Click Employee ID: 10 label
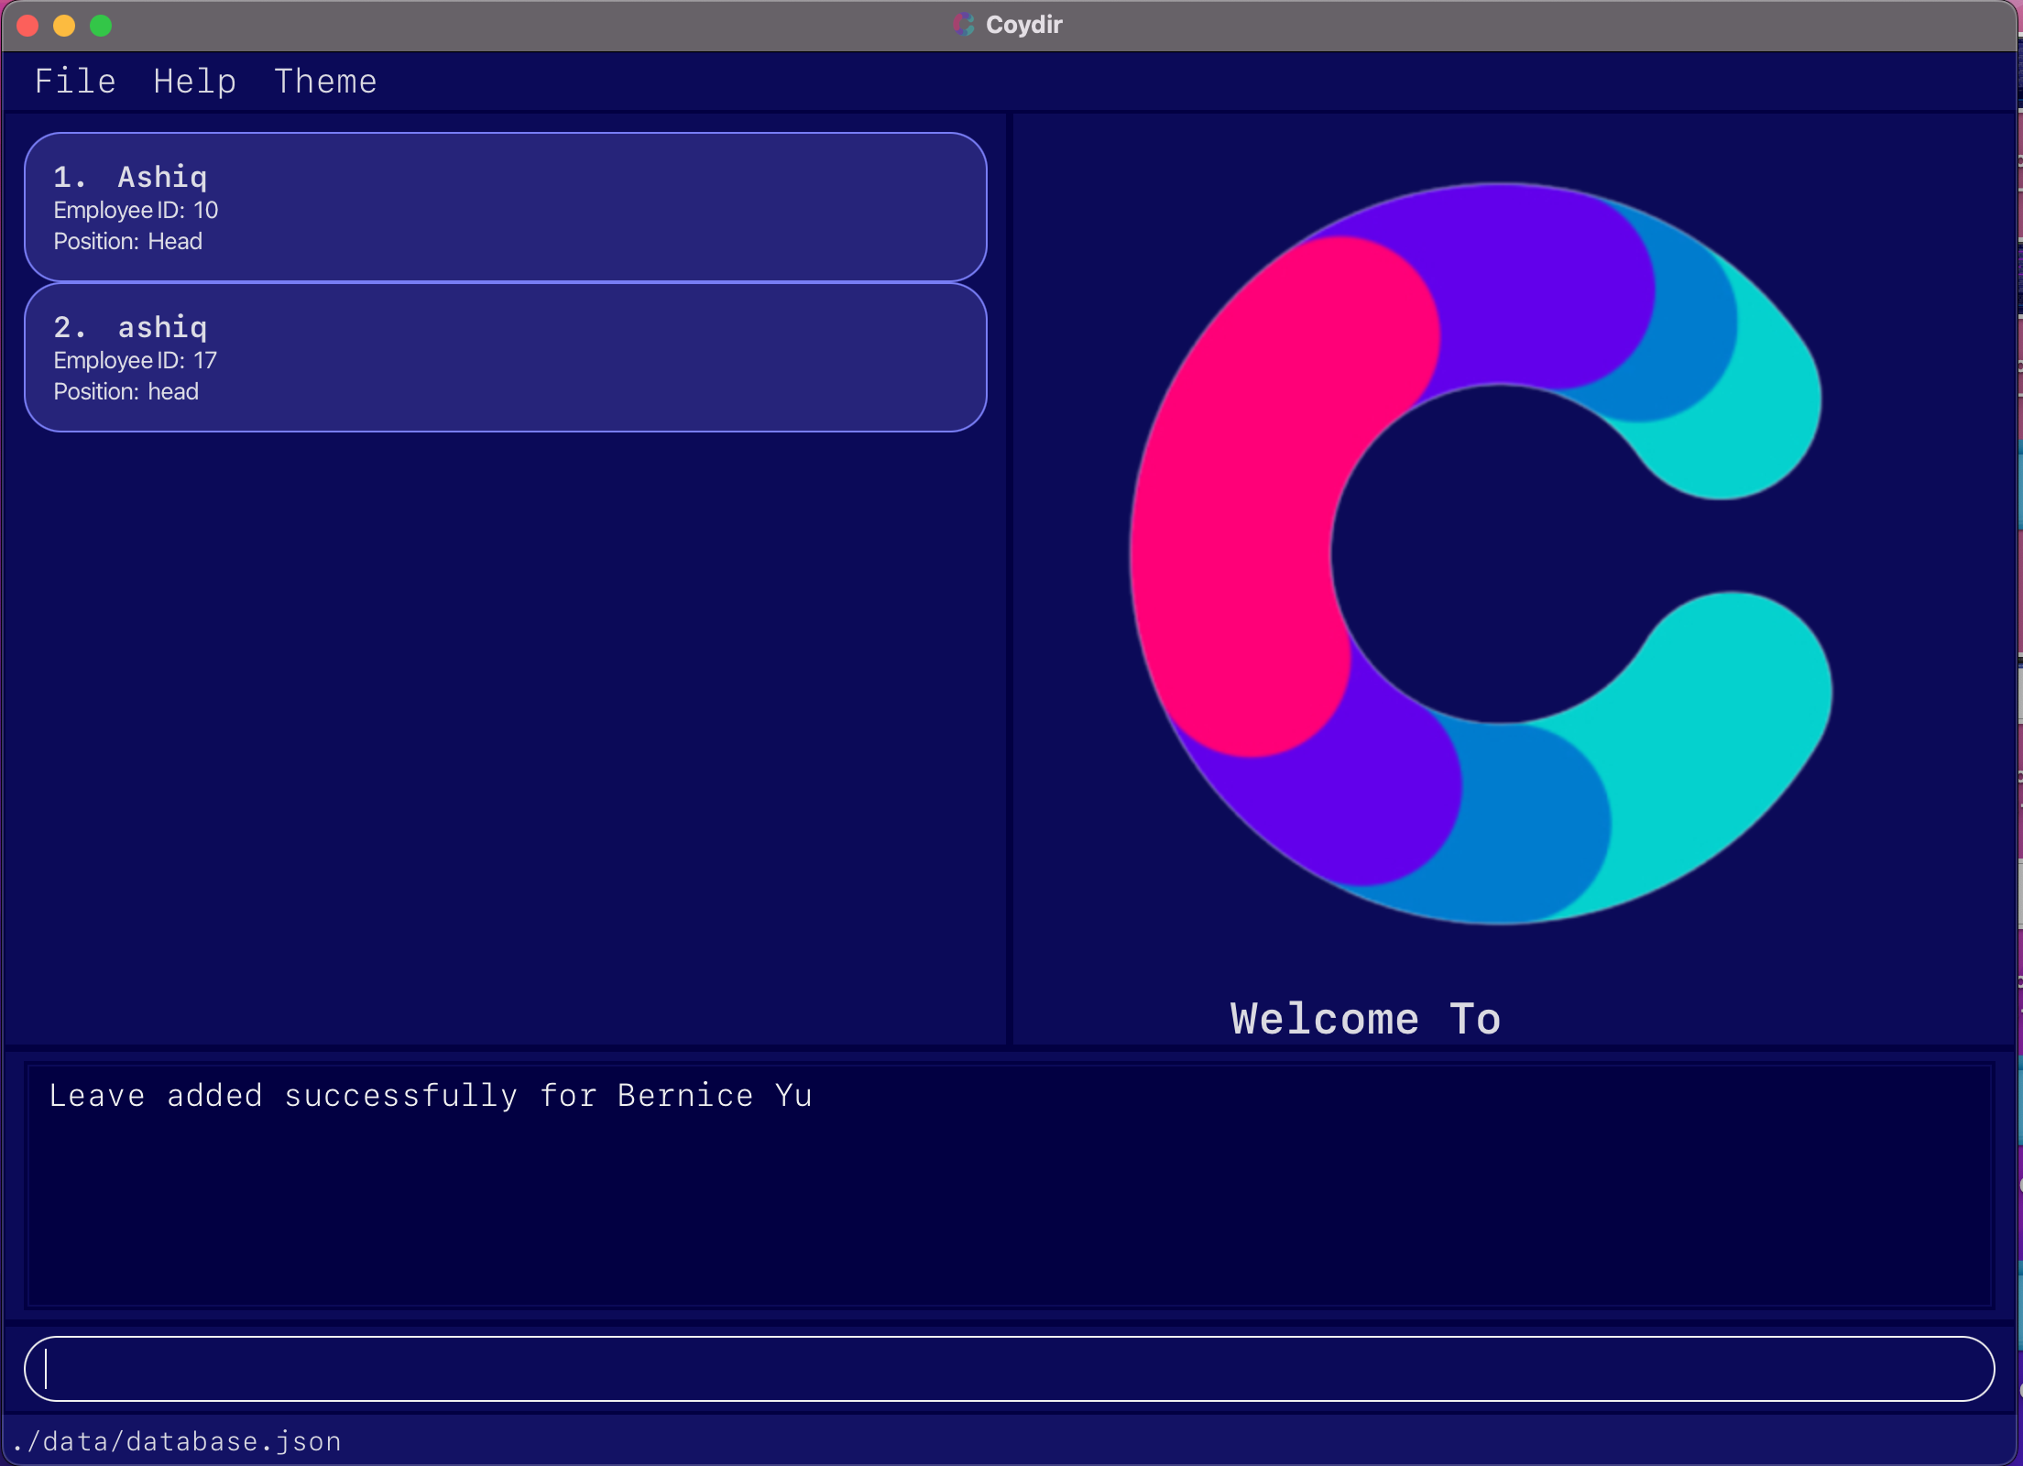The width and height of the screenshot is (2023, 1466). click(x=136, y=211)
